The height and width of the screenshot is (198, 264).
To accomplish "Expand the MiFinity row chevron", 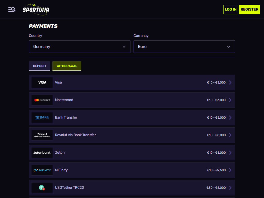I will [230, 170].
